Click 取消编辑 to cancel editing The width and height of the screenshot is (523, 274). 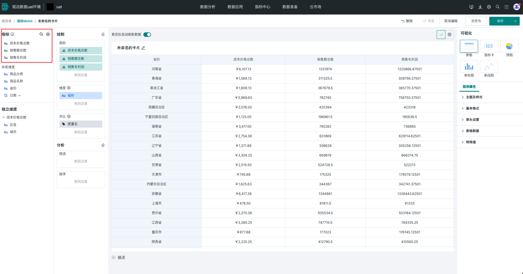pos(451,21)
